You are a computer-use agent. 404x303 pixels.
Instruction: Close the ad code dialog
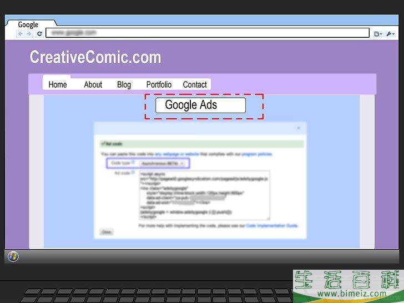(299, 128)
